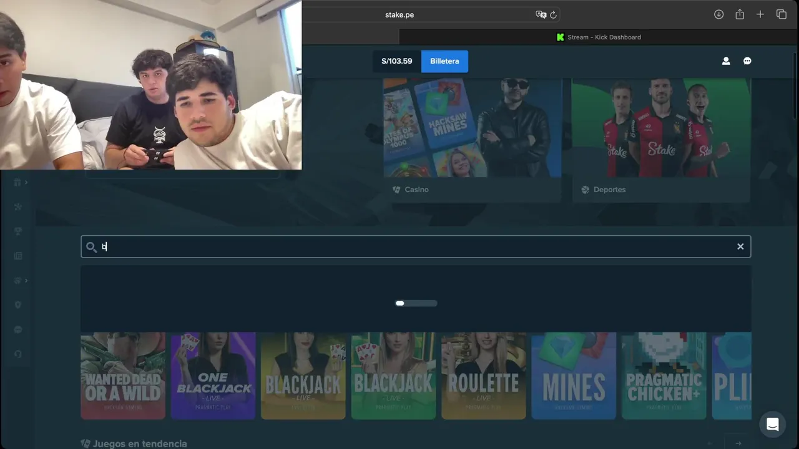
Task: Open Pragmatic Chicken+ game thumbnail
Action: (x=664, y=375)
